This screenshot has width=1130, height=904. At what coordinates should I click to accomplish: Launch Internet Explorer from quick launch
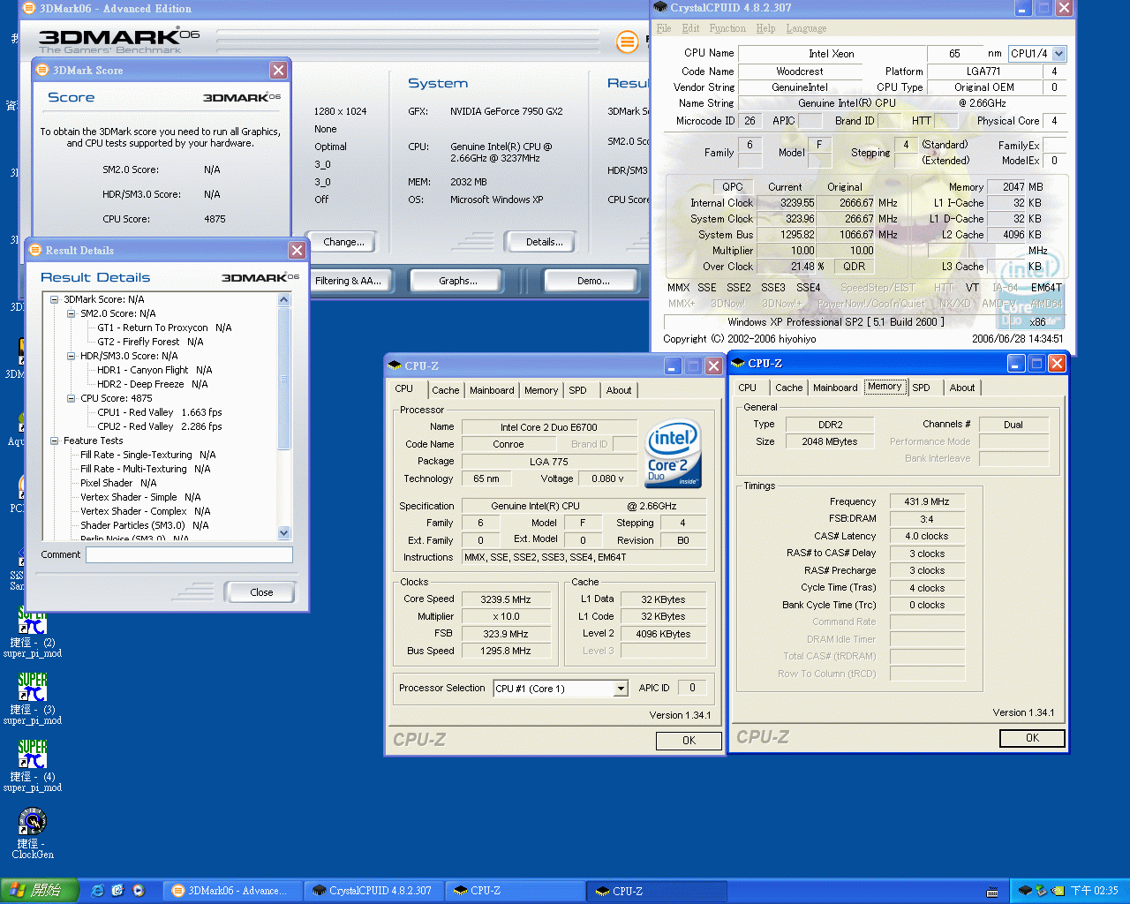click(x=98, y=891)
